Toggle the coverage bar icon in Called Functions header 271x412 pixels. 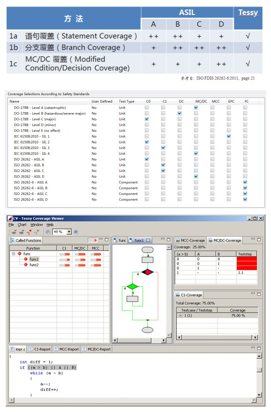coord(92,240)
